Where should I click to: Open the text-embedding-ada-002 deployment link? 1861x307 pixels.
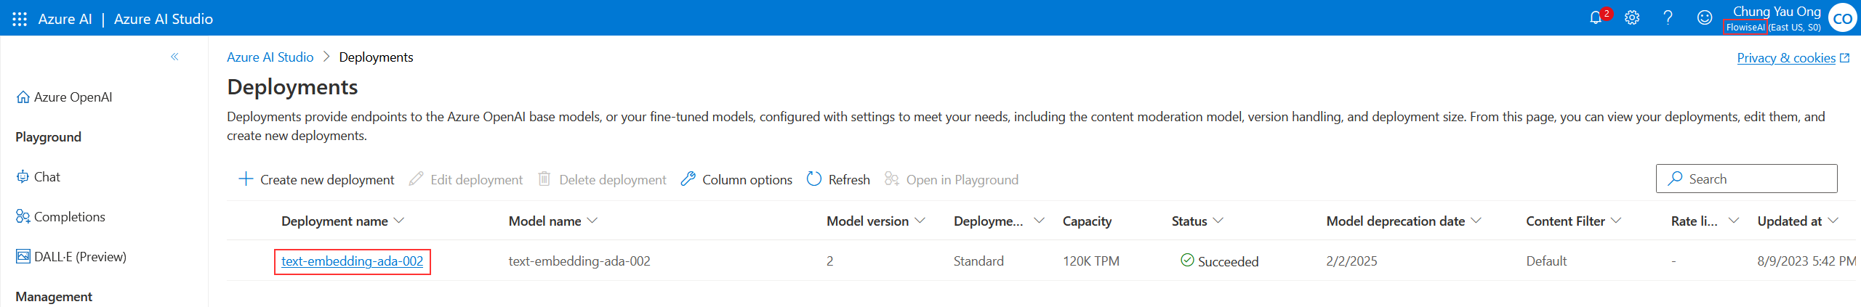click(x=352, y=261)
